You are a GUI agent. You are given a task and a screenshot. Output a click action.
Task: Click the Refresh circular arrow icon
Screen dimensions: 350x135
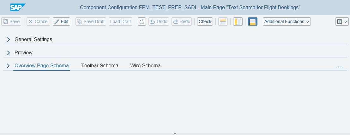point(142,21)
